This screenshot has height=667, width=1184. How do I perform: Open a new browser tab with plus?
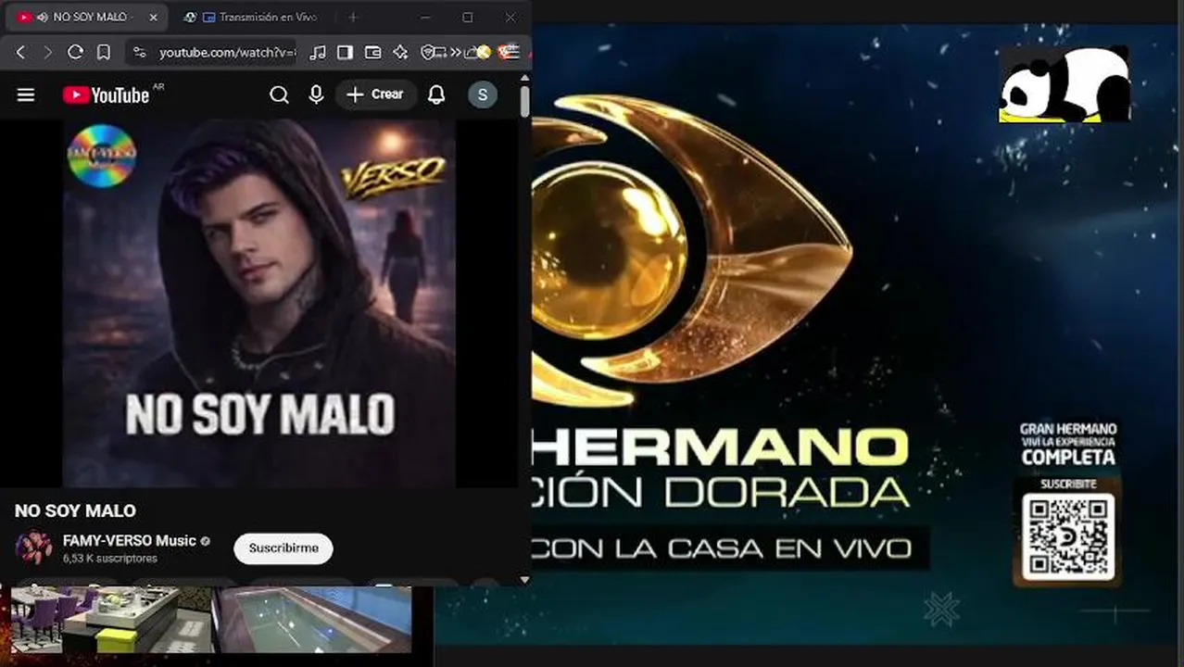point(352,18)
